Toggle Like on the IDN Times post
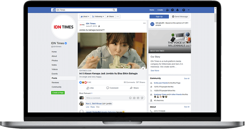The image size is (249, 137). 90,88
